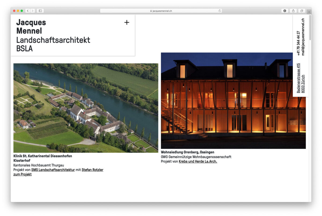
Task: Open the Klinik St. Katharinental aerial photo
Action: tap(86, 108)
